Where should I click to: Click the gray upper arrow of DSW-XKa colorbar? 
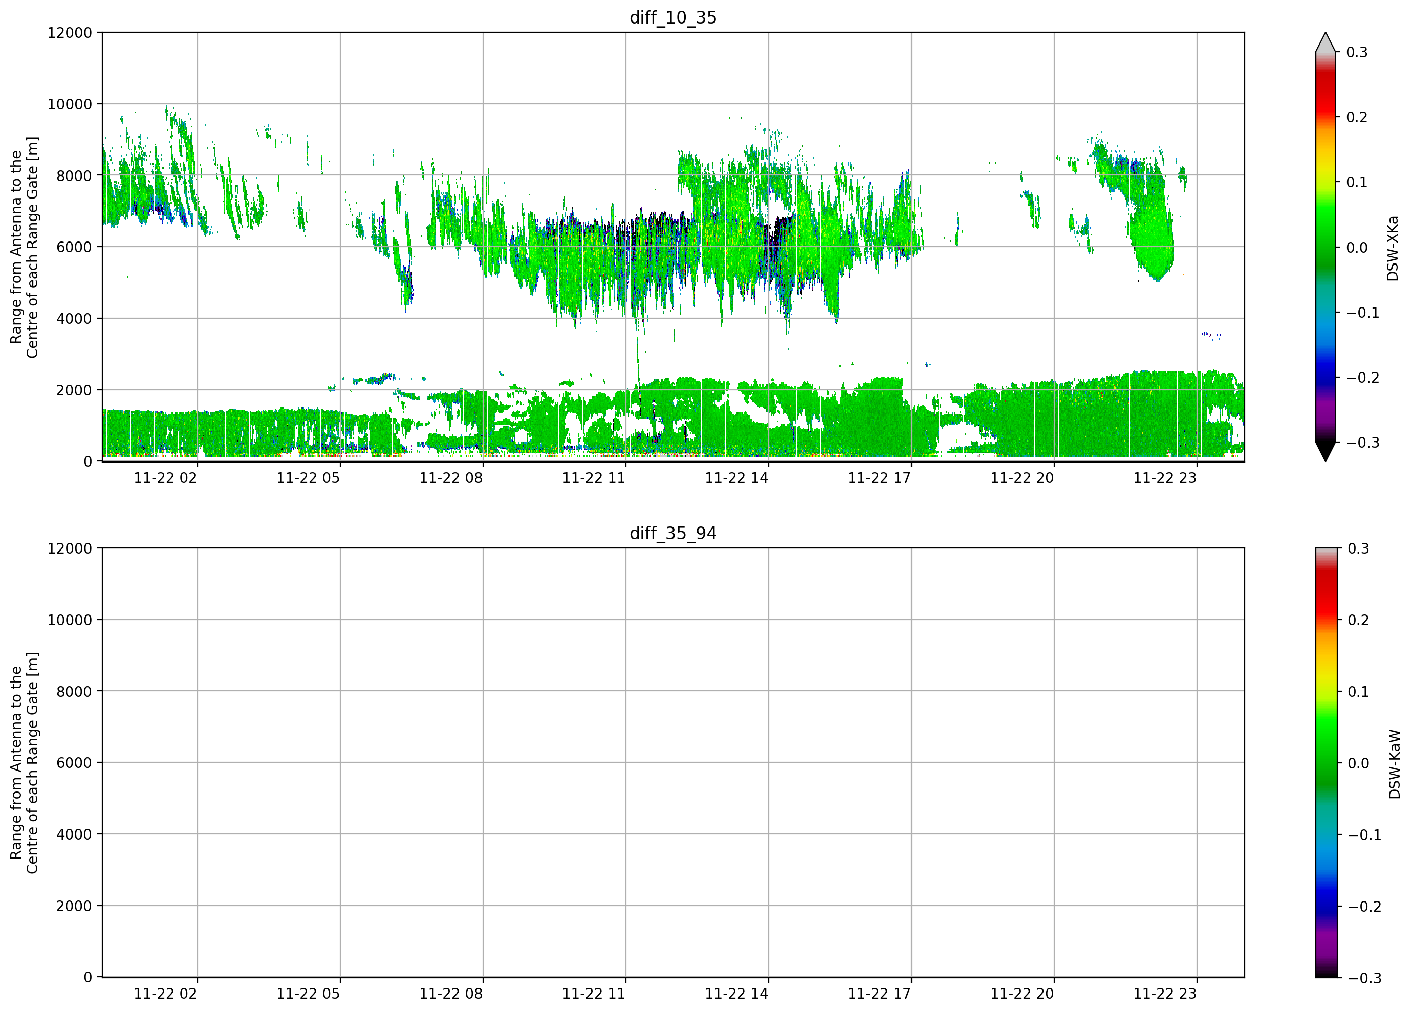click(1326, 42)
